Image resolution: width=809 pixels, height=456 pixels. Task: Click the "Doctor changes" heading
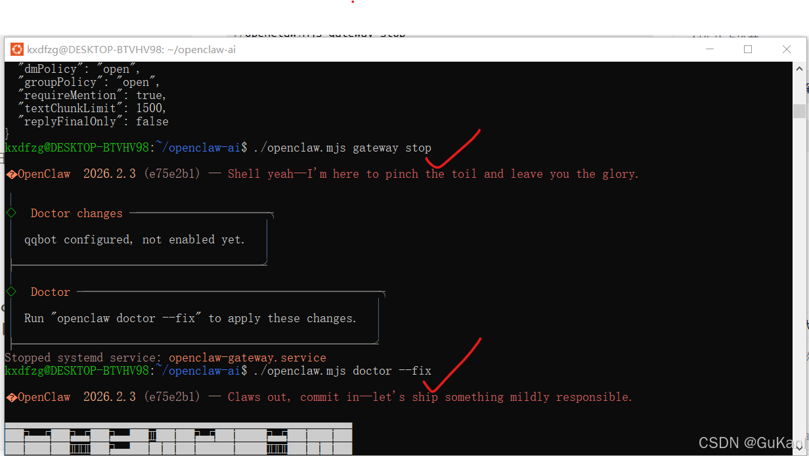(76, 213)
